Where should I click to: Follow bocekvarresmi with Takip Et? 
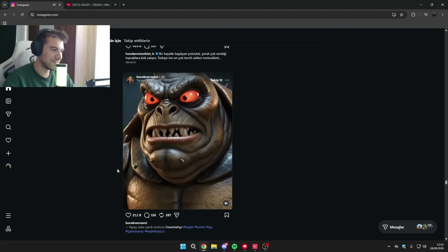click(216, 80)
